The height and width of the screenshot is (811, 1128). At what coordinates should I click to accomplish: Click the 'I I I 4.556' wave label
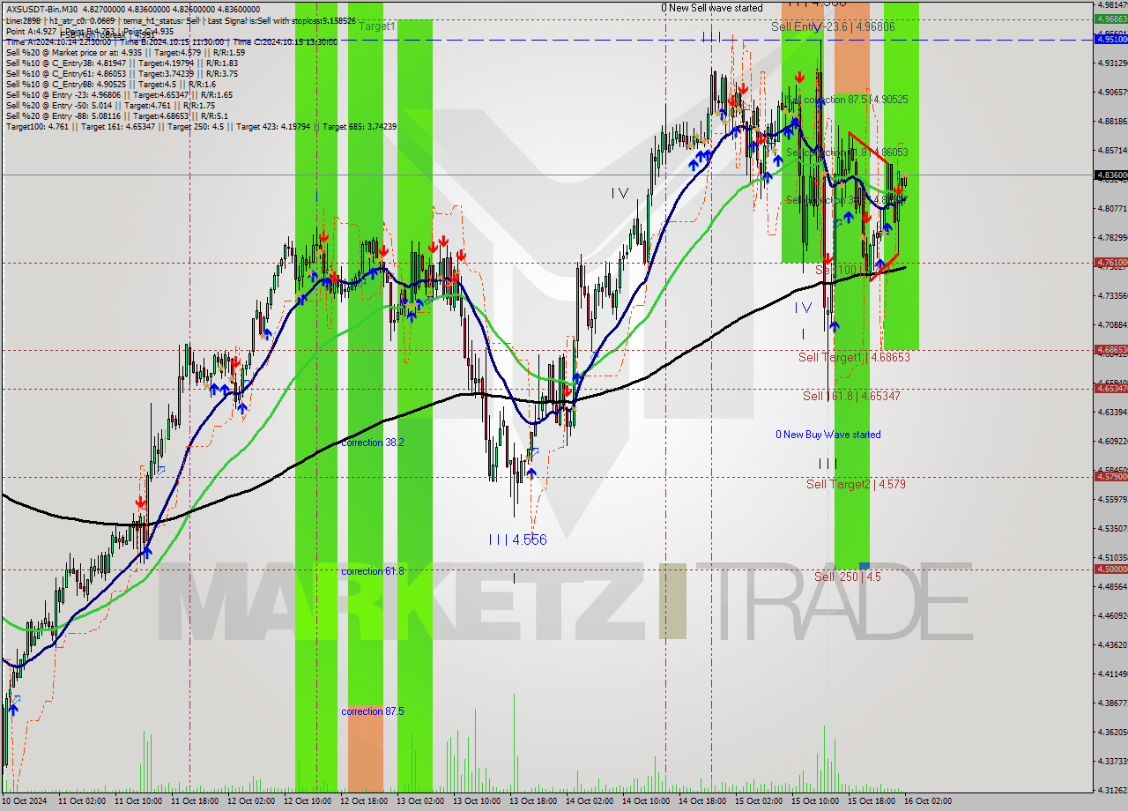pos(517,539)
